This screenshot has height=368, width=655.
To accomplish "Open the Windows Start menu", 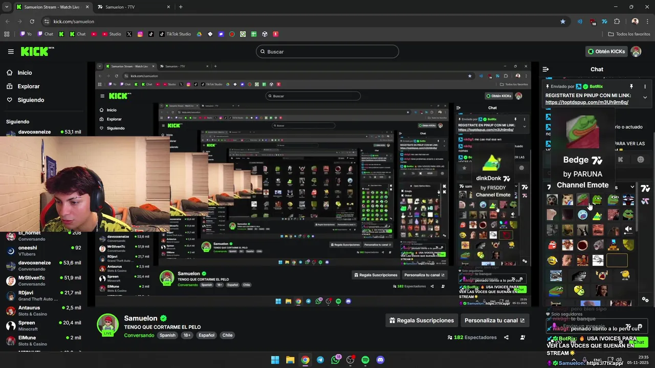I will pos(275,360).
